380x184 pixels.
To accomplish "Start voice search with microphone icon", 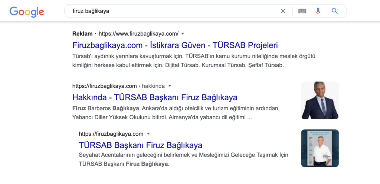I will point(318,11).
